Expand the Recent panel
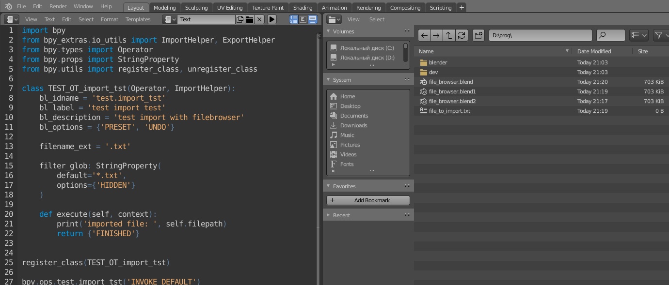The width and height of the screenshot is (669, 285). pyautogui.click(x=341, y=215)
